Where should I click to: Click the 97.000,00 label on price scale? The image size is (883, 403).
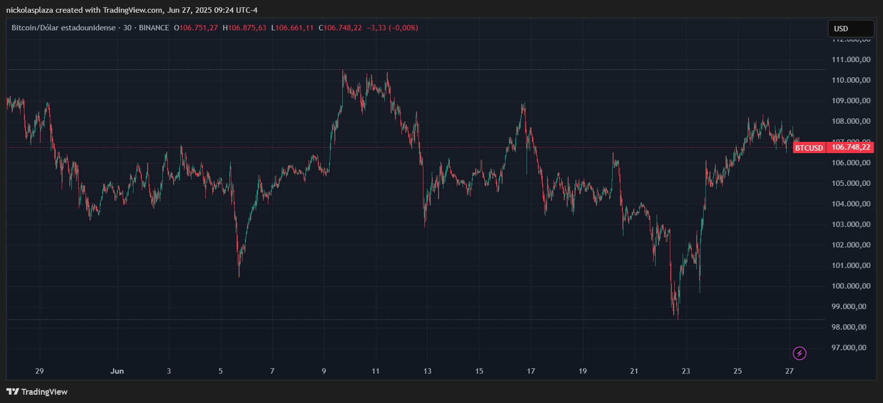point(849,348)
